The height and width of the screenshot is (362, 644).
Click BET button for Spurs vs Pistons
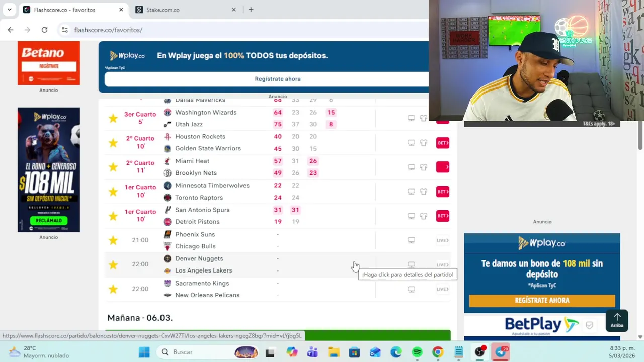tap(443, 216)
